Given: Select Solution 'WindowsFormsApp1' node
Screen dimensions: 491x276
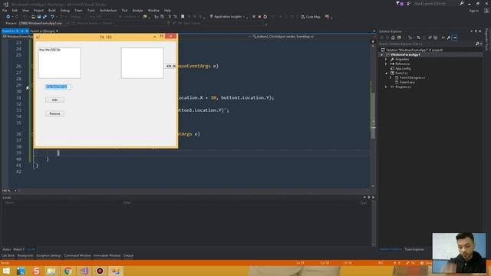Looking at the screenshot, I should (x=414, y=50).
